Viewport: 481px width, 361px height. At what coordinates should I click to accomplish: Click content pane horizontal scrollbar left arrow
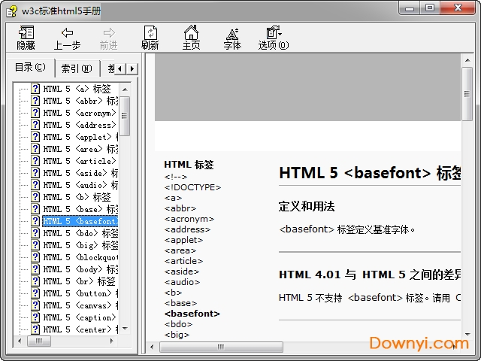(152, 347)
